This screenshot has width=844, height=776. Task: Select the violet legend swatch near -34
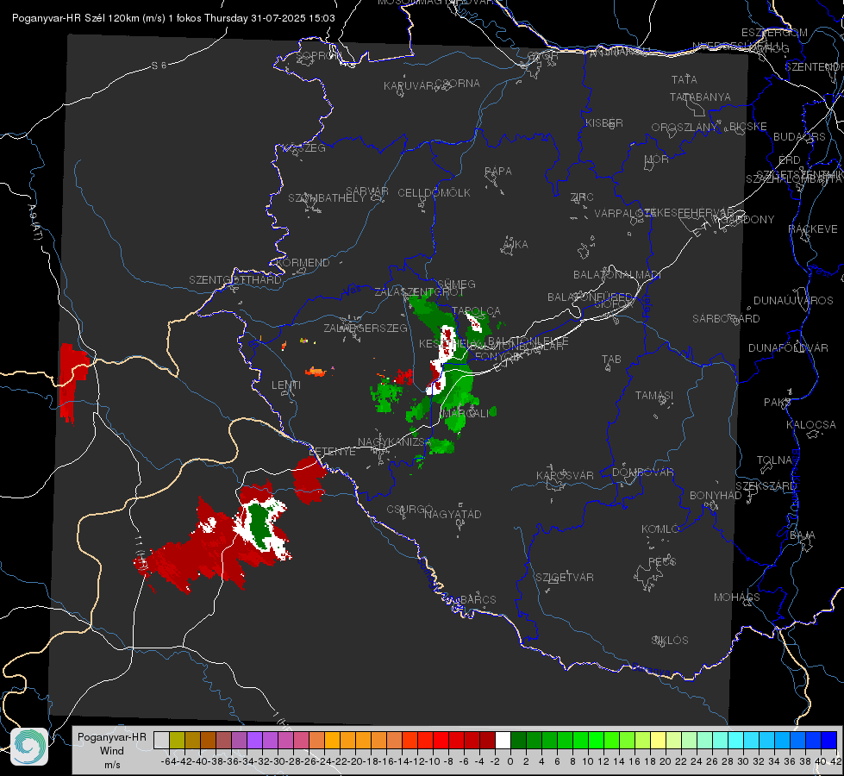(254, 740)
